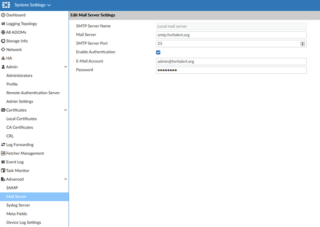Click the Logging Topology icon
Screen dimensions: 320x227
coord(3,24)
